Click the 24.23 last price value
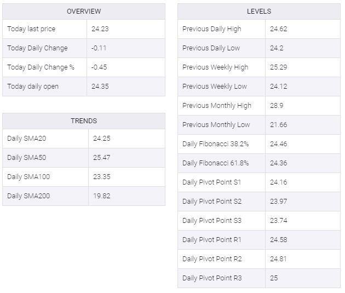 (x=100, y=29)
